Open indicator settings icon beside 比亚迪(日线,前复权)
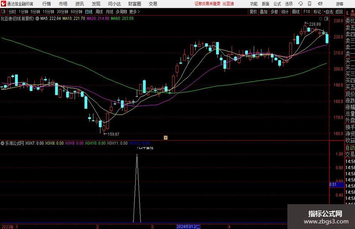Screen dimensions: 355x229 point(37,18)
